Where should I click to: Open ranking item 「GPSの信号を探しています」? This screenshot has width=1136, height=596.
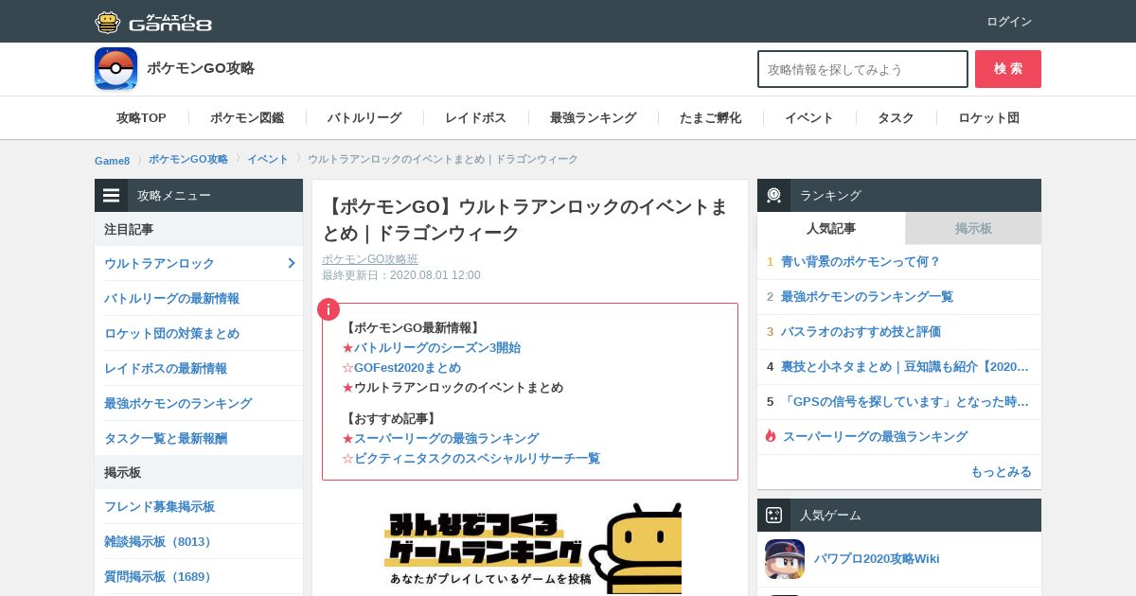[x=905, y=401]
